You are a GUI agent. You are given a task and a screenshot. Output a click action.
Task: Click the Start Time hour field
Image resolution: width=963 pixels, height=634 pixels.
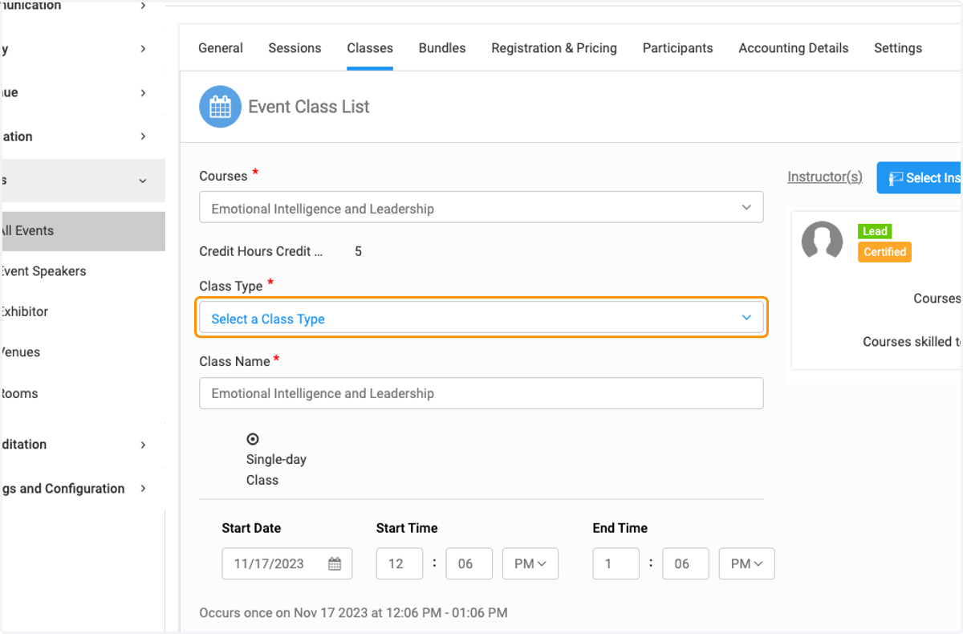tap(399, 564)
